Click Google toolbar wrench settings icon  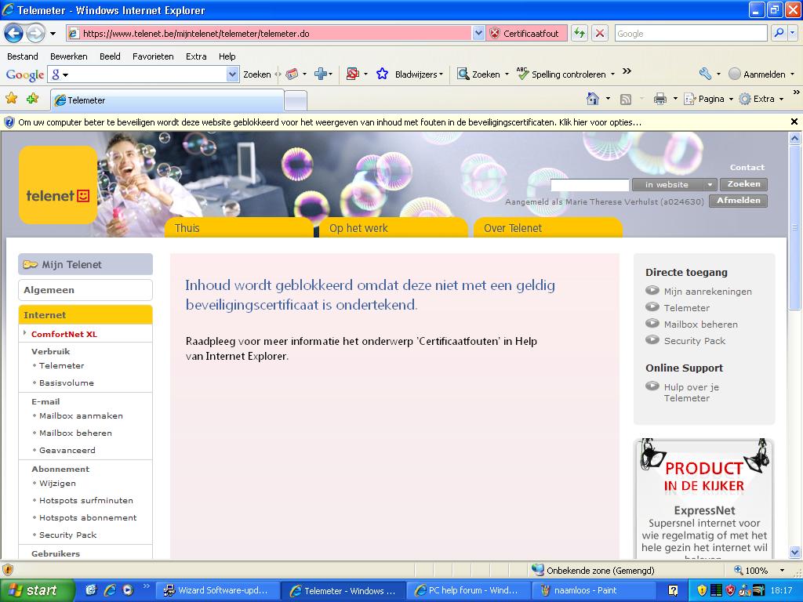[704, 74]
